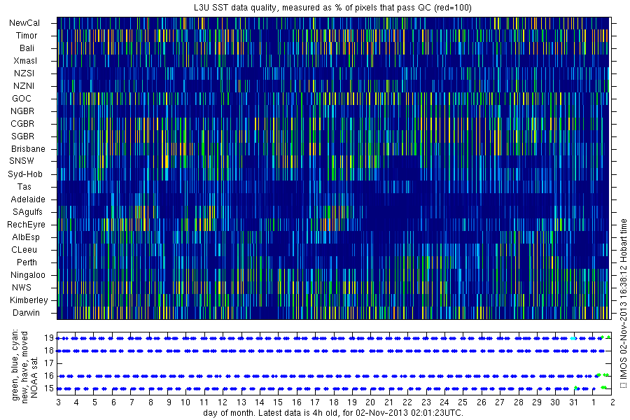Click NOAA satellite 15 axis label
630x420 pixels.
(x=49, y=388)
